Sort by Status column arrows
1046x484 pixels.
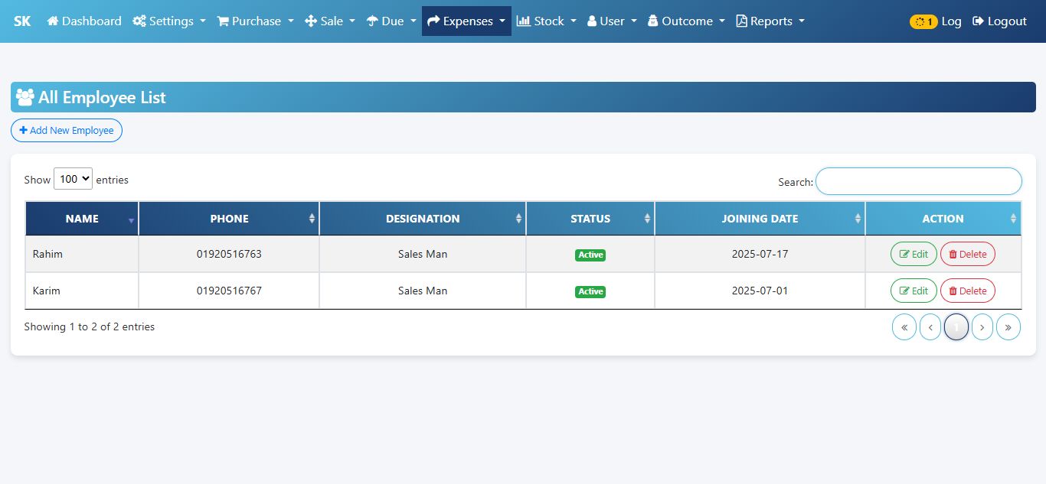(647, 219)
